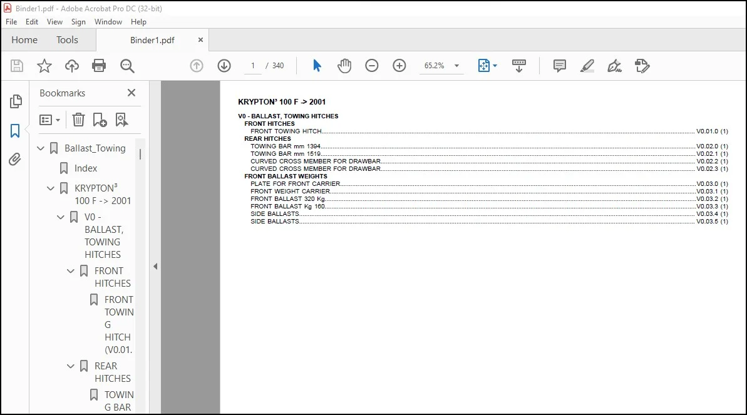Viewport: 747px width, 415px height.
Task: Switch to the Home tab
Action: [24, 40]
